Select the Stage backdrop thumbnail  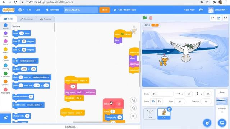pyautogui.click(x=222, y=101)
